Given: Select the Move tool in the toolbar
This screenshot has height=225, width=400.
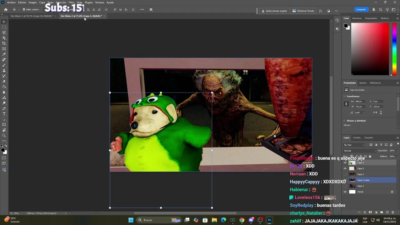Looking at the screenshot, I should (x=4, y=22).
